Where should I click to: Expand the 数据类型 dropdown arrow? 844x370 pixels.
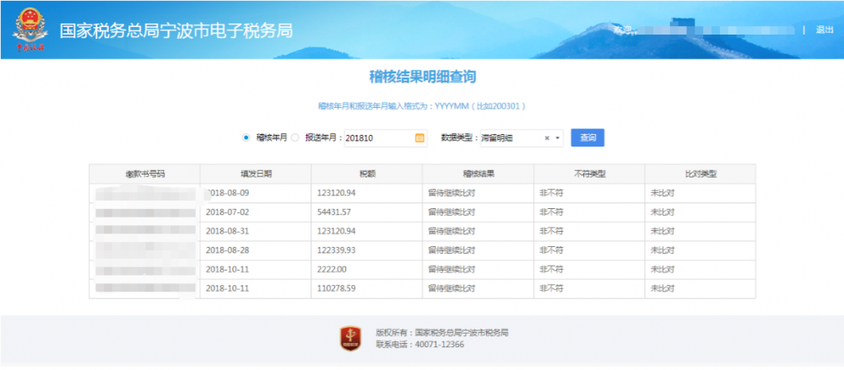557,138
